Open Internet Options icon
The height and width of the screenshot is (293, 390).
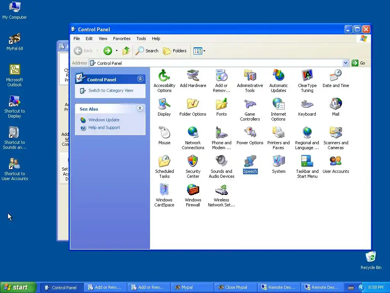pyautogui.click(x=278, y=109)
